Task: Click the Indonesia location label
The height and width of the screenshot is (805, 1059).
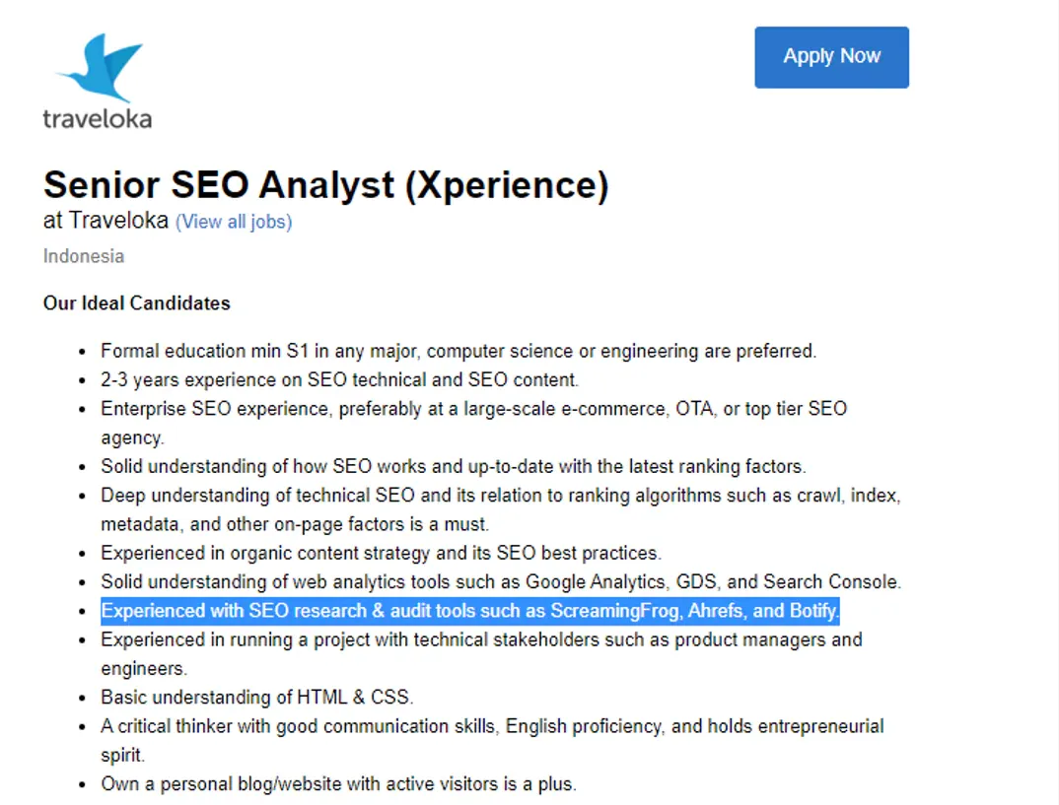Action: (83, 256)
